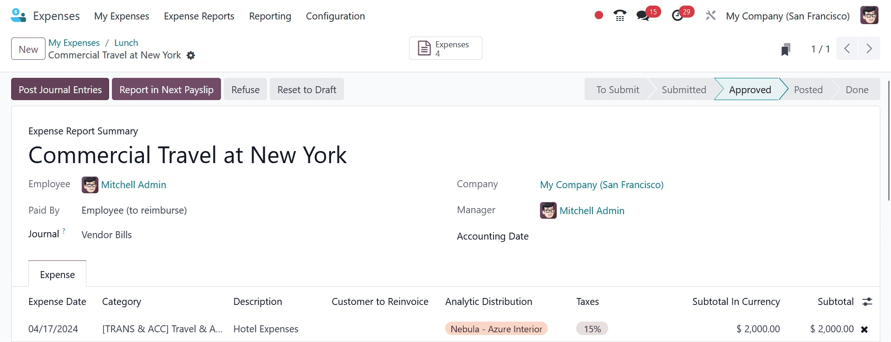The image size is (891, 342).
Task: Click the [TRANS & ACC] Travel category cell
Action: click(x=163, y=329)
